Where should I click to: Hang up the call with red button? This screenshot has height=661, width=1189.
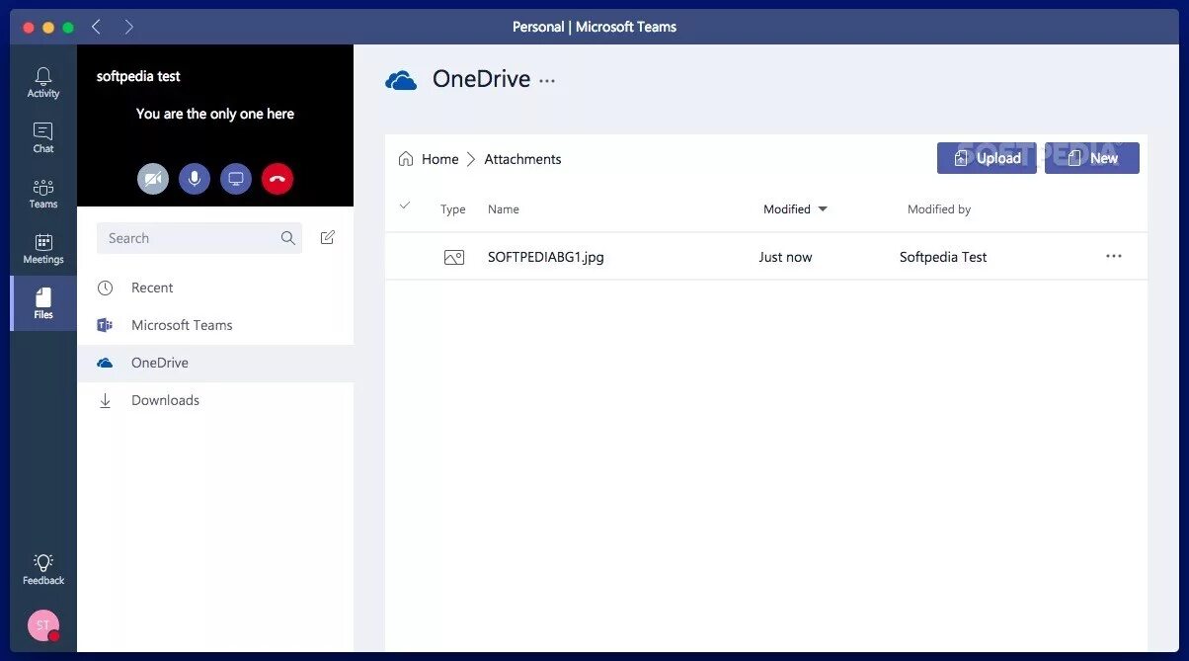point(277,179)
